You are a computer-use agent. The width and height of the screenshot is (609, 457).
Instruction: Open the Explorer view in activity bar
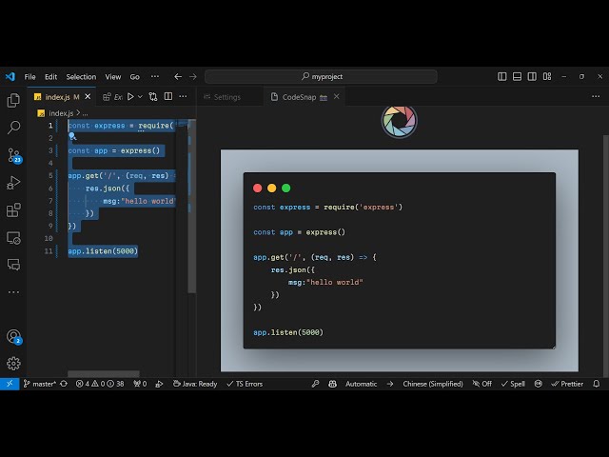click(13, 100)
